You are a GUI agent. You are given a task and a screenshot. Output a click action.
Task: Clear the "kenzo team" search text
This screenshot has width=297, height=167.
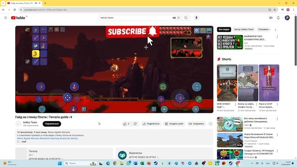(x=178, y=18)
